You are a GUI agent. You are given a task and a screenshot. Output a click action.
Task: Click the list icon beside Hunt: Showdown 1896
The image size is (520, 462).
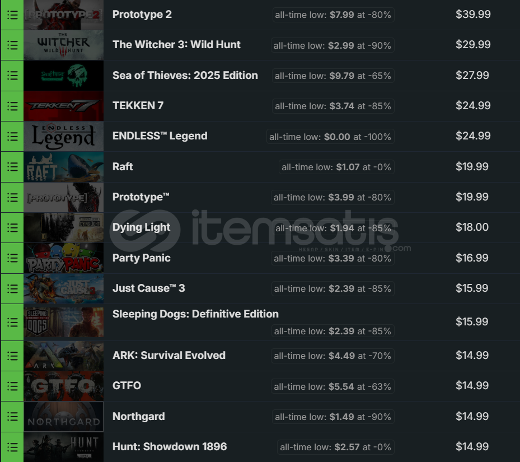(12, 447)
